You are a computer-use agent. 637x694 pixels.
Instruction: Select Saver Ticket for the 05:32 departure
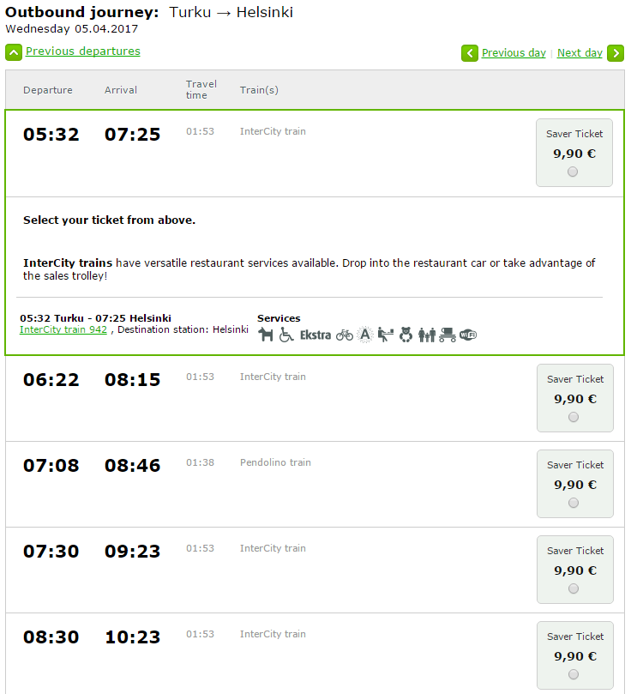pos(573,172)
